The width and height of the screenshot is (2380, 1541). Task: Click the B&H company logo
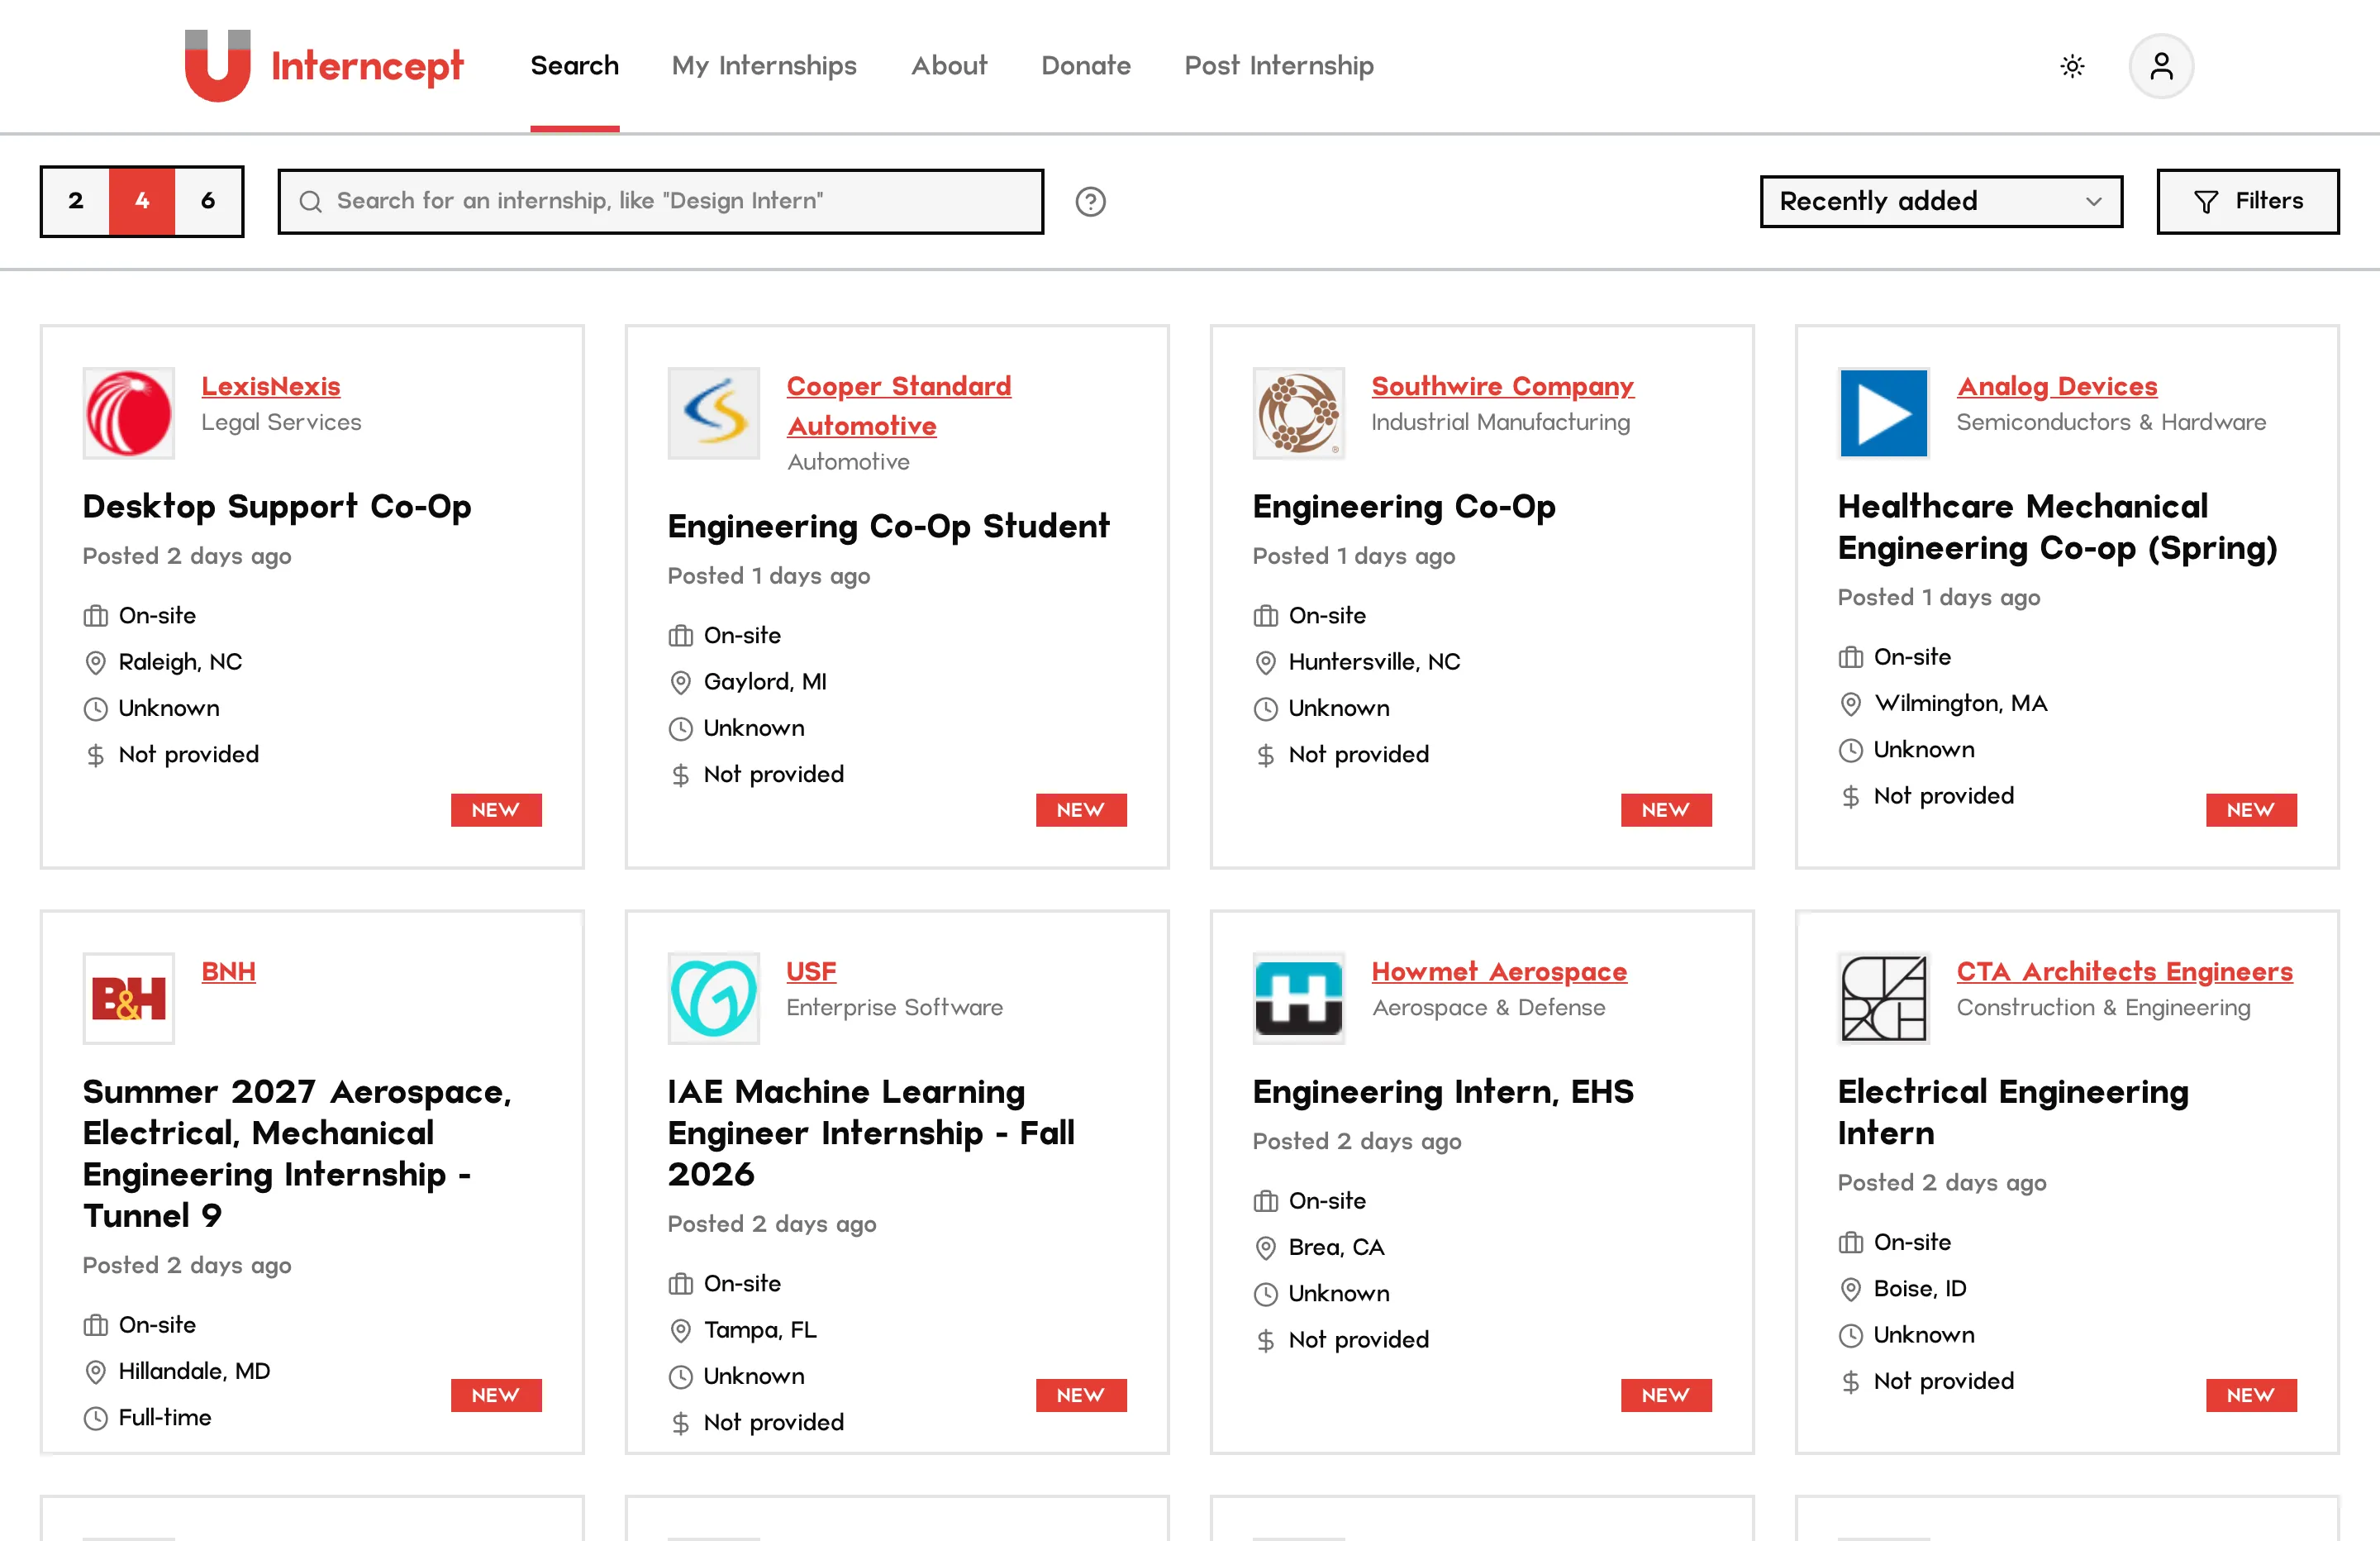129,999
